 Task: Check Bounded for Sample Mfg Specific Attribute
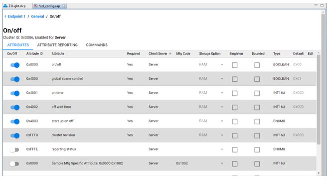(257, 164)
